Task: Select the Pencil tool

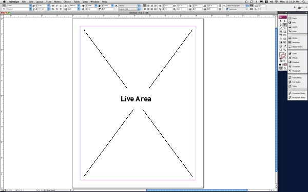Action: tap(281, 29)
